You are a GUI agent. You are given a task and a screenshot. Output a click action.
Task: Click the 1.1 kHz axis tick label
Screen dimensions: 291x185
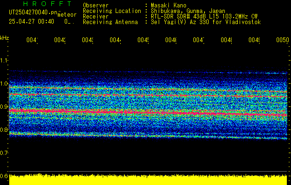pyautogui.click(x=4, y=60)
